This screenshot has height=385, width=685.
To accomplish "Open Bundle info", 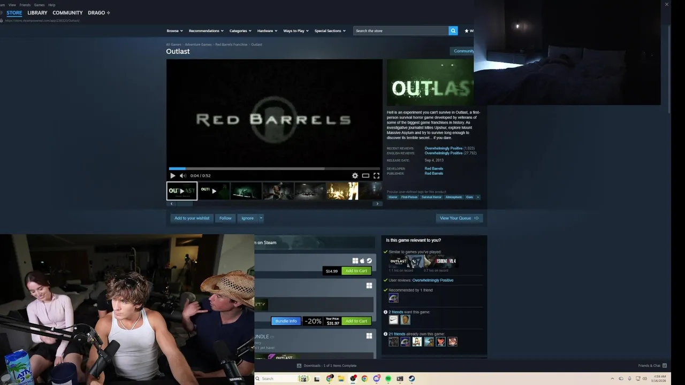I will [286, 321].
